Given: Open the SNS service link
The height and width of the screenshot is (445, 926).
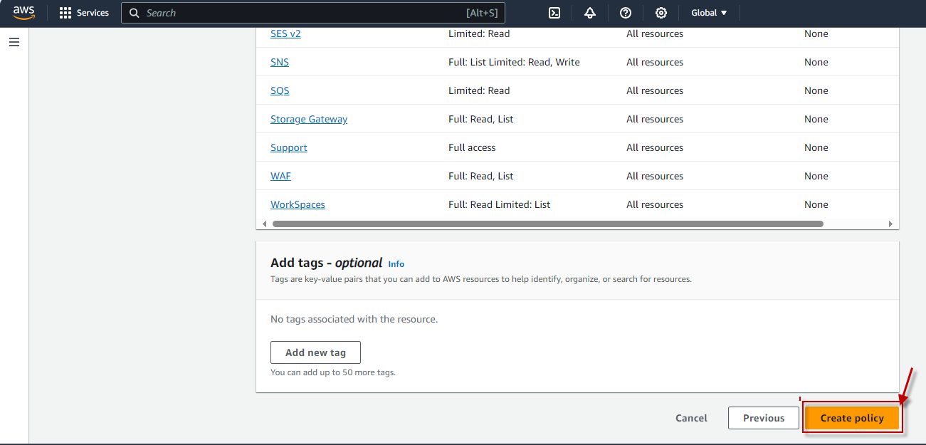Looking at the screenshot, I should pos(280,62).
